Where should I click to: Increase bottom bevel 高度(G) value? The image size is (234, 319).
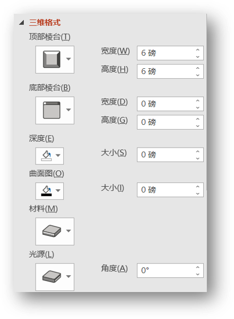pyautogui.click(x=197, y=119)
